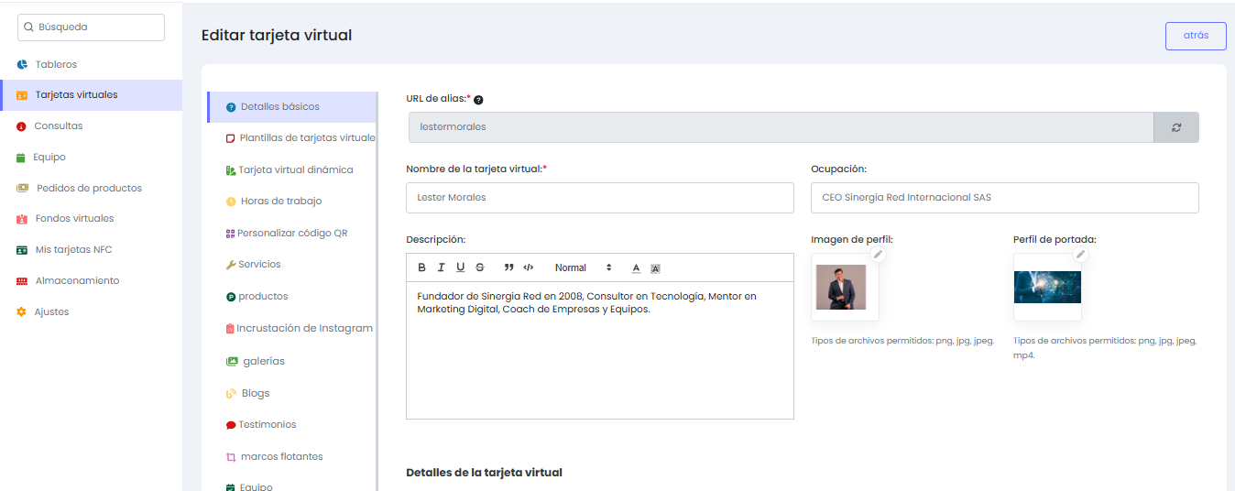This screenshot has width=1235, height=491.
Task: Open the Normal text style dropdown
Action: pyautogui.click(x=582, y=267)
